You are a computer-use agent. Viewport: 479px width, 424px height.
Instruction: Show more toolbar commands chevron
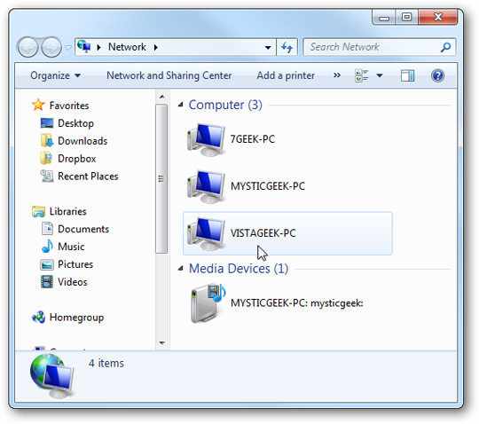pyautogui.click(x=337, y=75)
